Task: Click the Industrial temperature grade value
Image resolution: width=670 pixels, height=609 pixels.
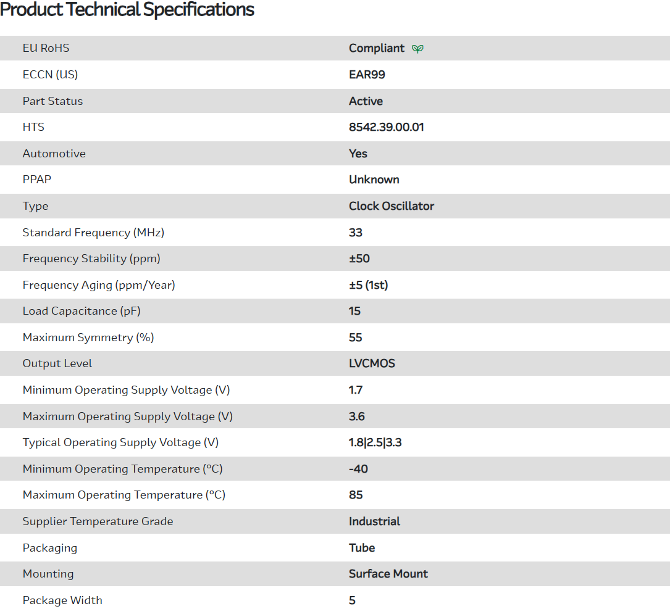Action: (374, 521)
